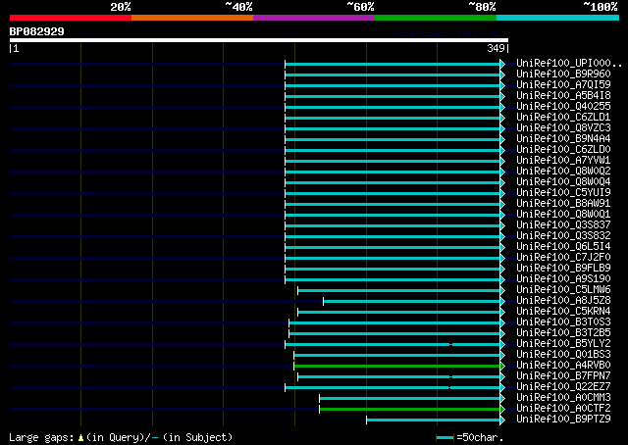Image resolution: width=628 pixels, height=445 pixels.
Task: Select the UniRef100_Q01BS3 label
Action: pos(563,355)
